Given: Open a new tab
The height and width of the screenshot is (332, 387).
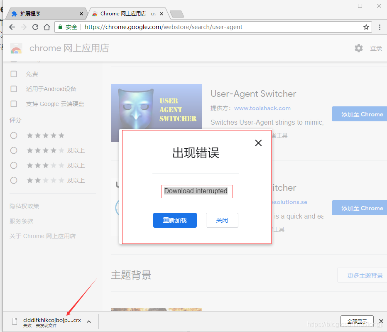Looking at the screenshot, I should coord(177,14).
